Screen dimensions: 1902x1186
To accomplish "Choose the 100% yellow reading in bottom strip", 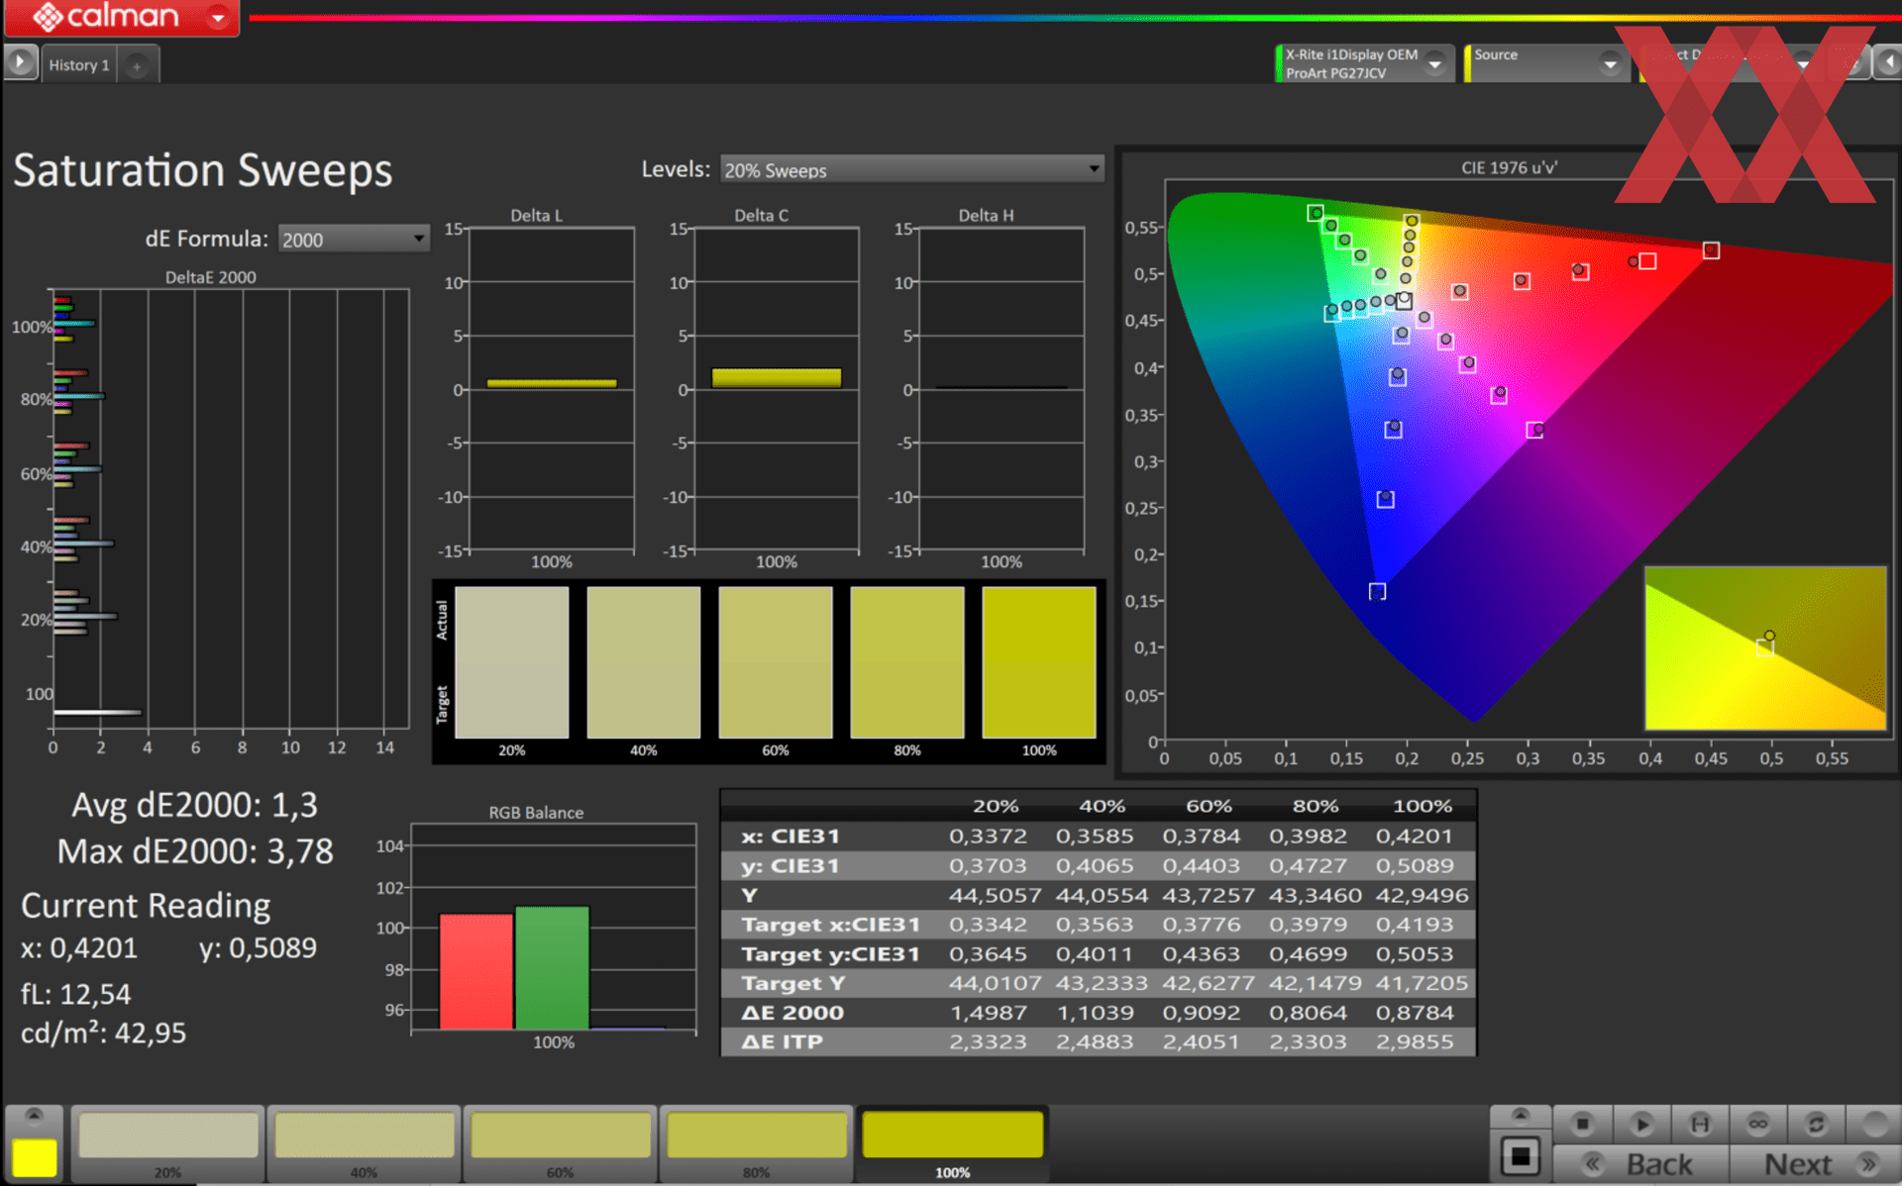I will coord(952,1143).
